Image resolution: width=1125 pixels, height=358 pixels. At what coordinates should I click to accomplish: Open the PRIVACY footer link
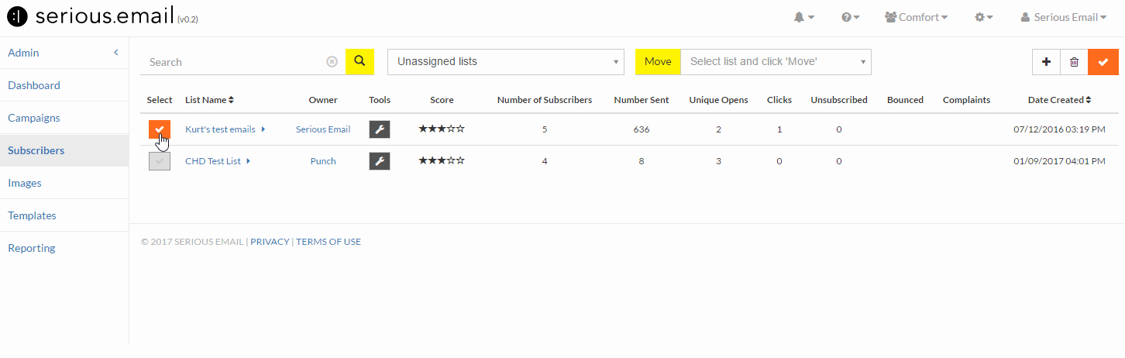click(270, 242)
